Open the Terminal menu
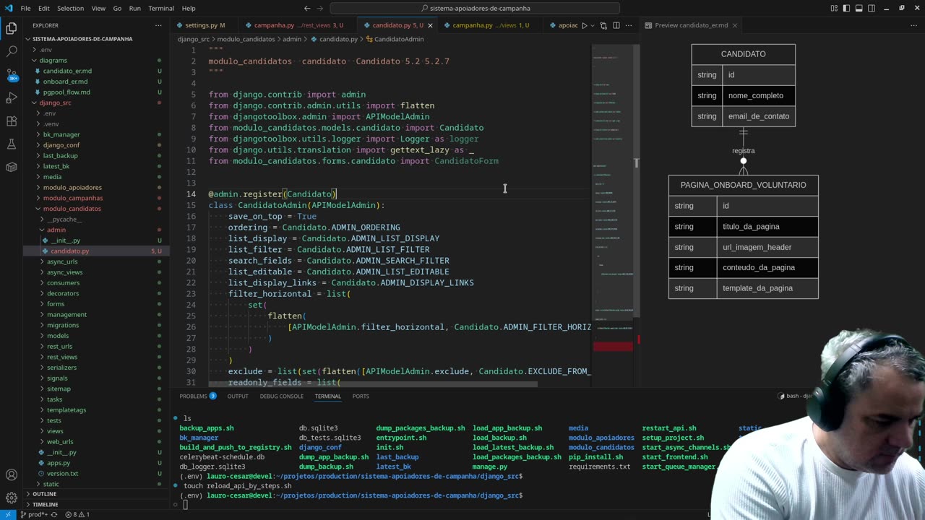Screen dimensions: 925x520 pyautogui.click(x=160, y=8)
